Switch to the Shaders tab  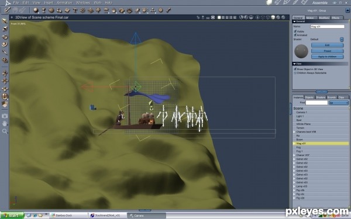pos(321,98)
